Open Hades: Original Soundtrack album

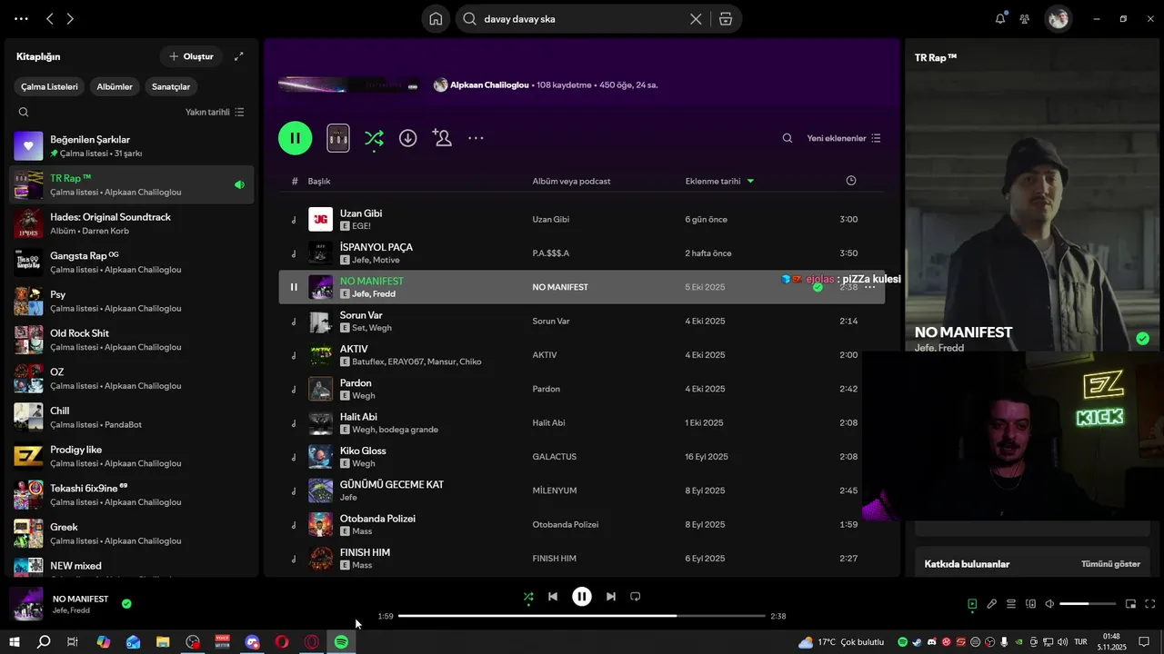133,223
